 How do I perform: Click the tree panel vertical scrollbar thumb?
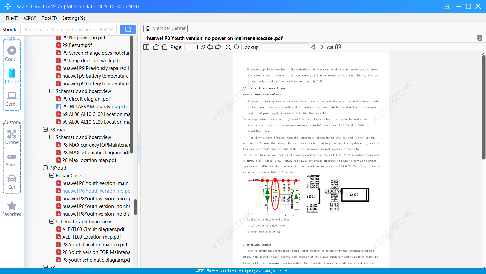(x=135, y=207)
